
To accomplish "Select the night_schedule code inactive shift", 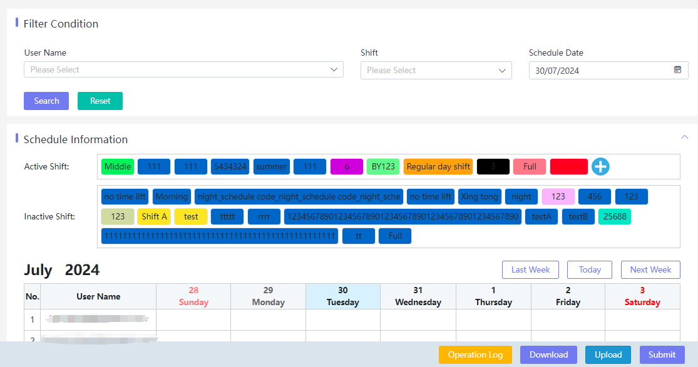I will point(299,196).
